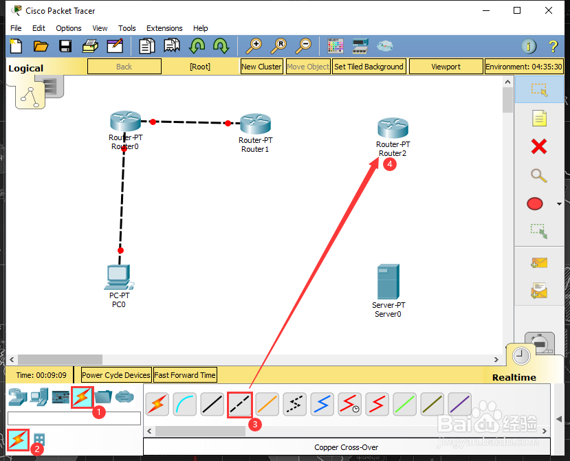570x461 pixels.
Task: Select the Structured Cabling subcategory icon
Action: (x=39, y=440)
